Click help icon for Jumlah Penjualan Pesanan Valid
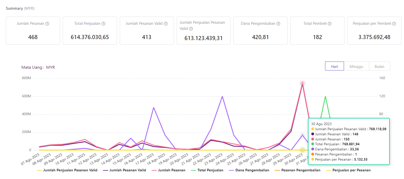Screen dimensions: 404x179 (191, 29)
